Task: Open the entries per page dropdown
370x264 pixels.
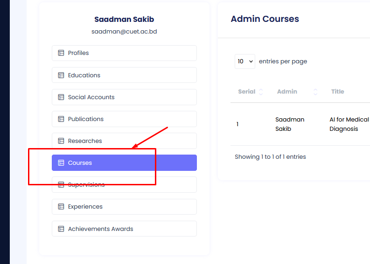Action: pyautogui.click(x=244, y=61)
